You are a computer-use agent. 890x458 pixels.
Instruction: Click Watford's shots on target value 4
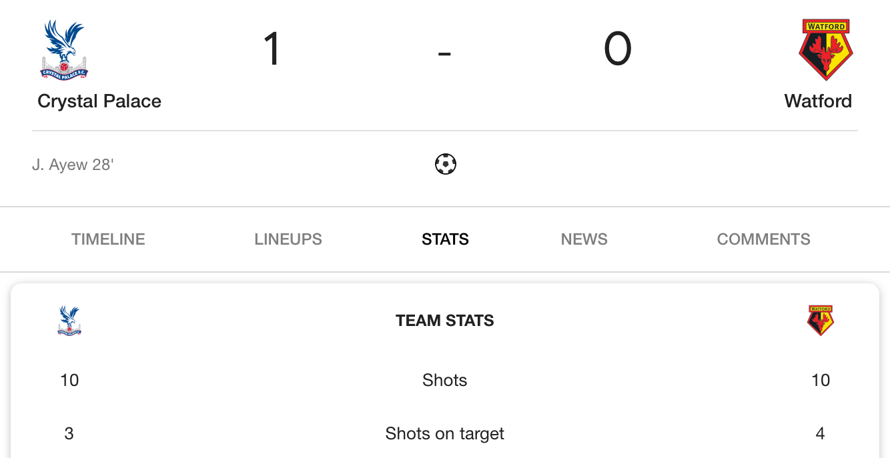coord(821,434)
